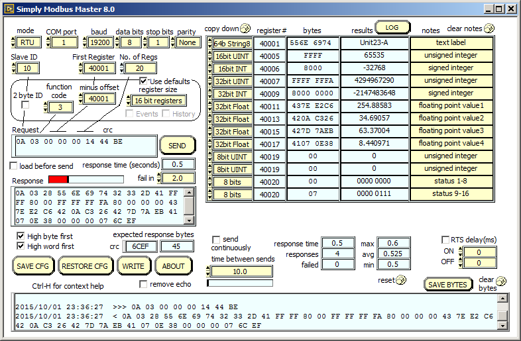The height and width of the screenshot is (341, 521).
Task: Change the 32bit UINT data type selector
Action: pos(232,81)
